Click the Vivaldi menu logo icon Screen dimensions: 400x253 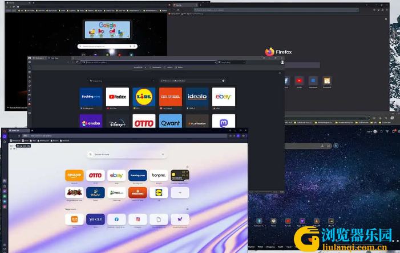30,58
